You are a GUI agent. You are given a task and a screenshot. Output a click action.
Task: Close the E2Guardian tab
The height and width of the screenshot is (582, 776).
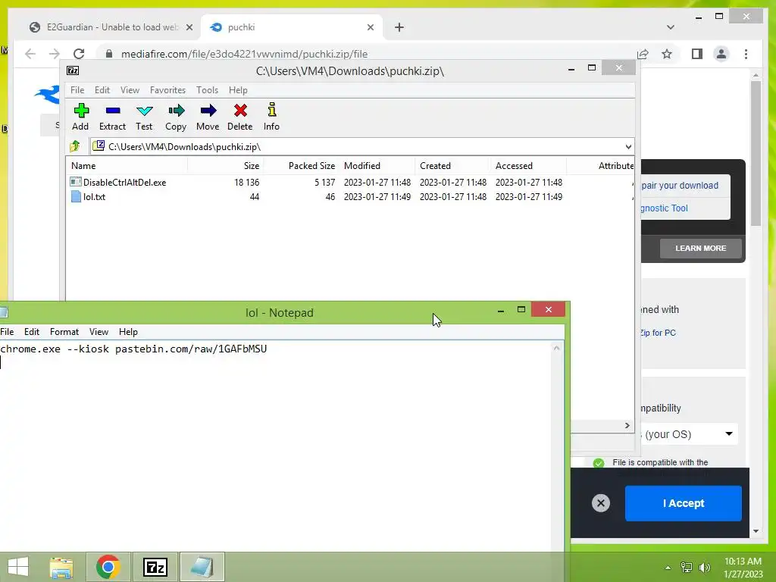pos(189,27)
